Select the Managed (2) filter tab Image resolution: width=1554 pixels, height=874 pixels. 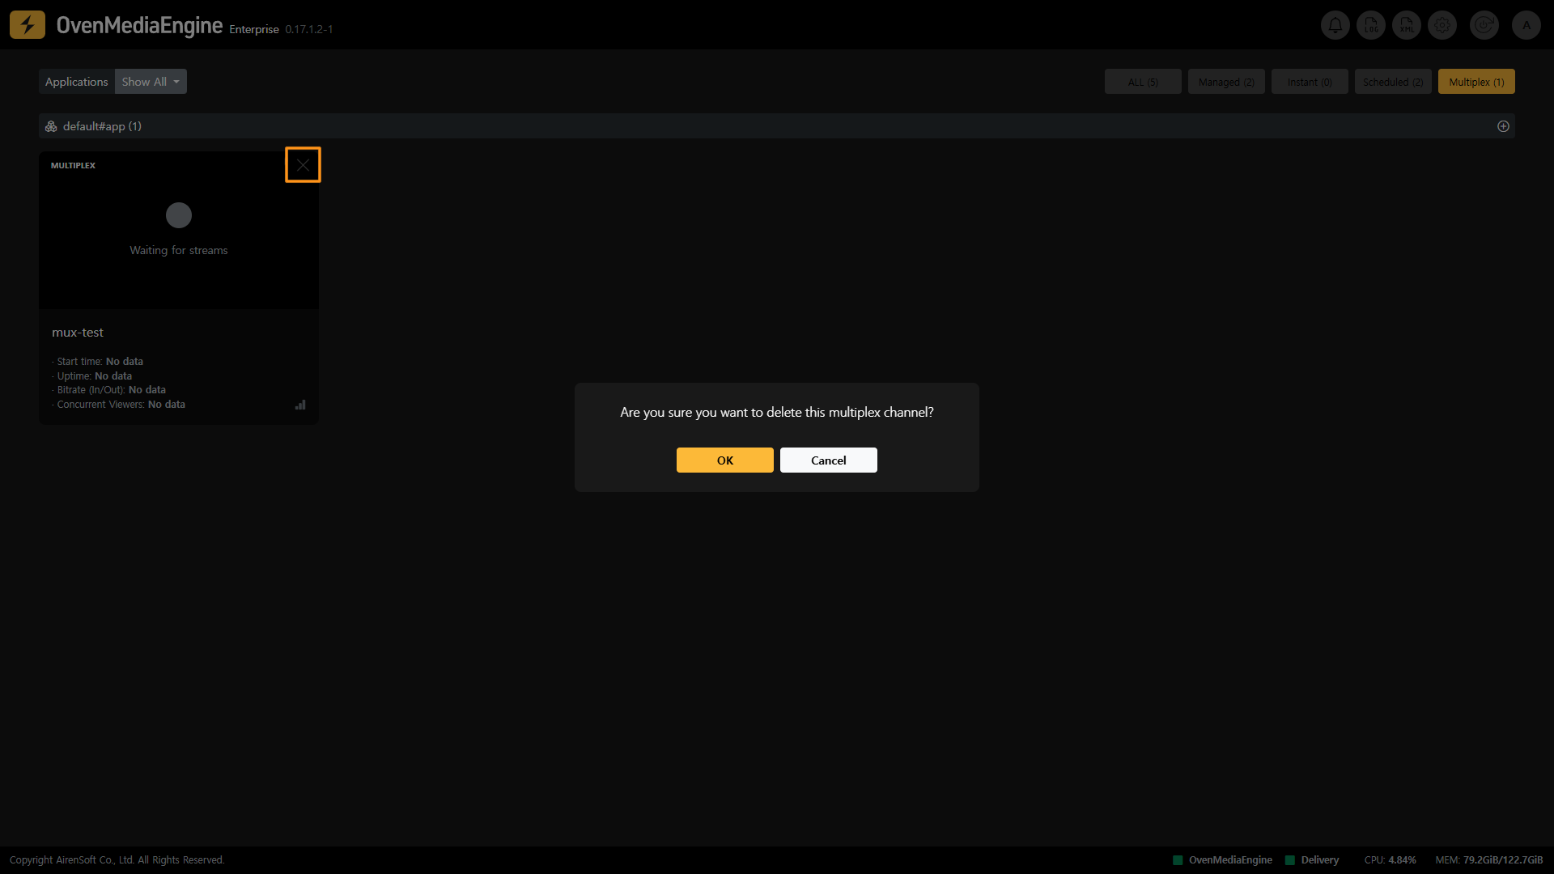pos(1225,82)
